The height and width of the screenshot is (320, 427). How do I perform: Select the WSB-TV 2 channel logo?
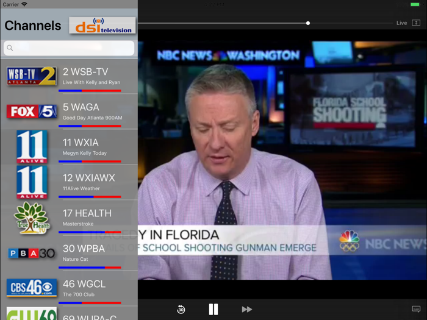(x=32, y=76)
